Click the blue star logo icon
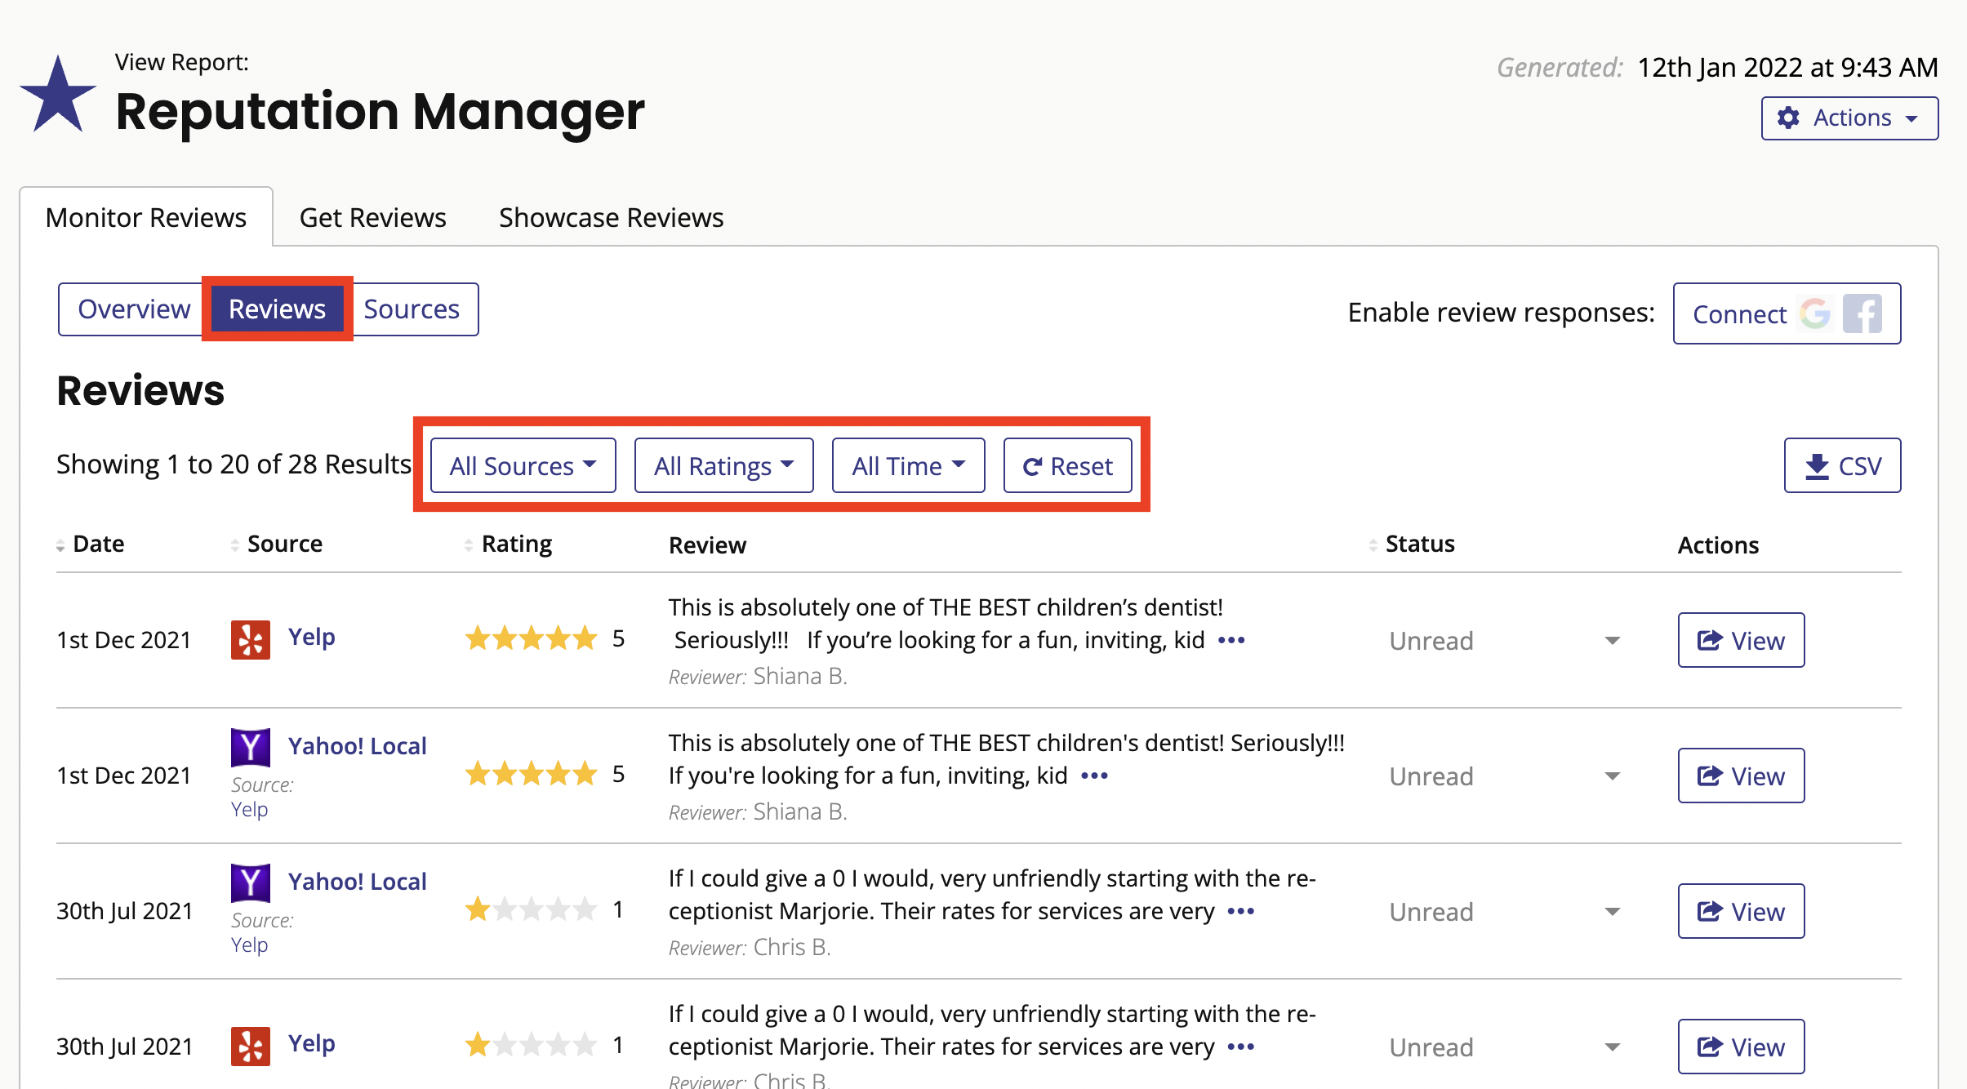 (x=58, y=95)
